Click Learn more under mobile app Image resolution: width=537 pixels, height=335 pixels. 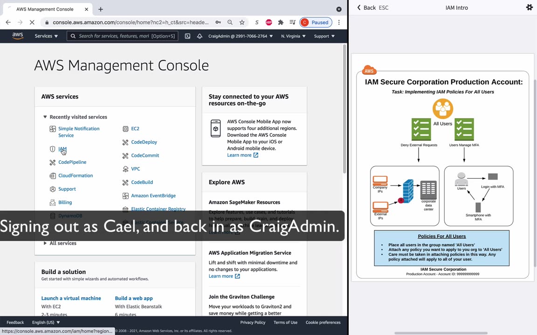click(x=242, y=155)
